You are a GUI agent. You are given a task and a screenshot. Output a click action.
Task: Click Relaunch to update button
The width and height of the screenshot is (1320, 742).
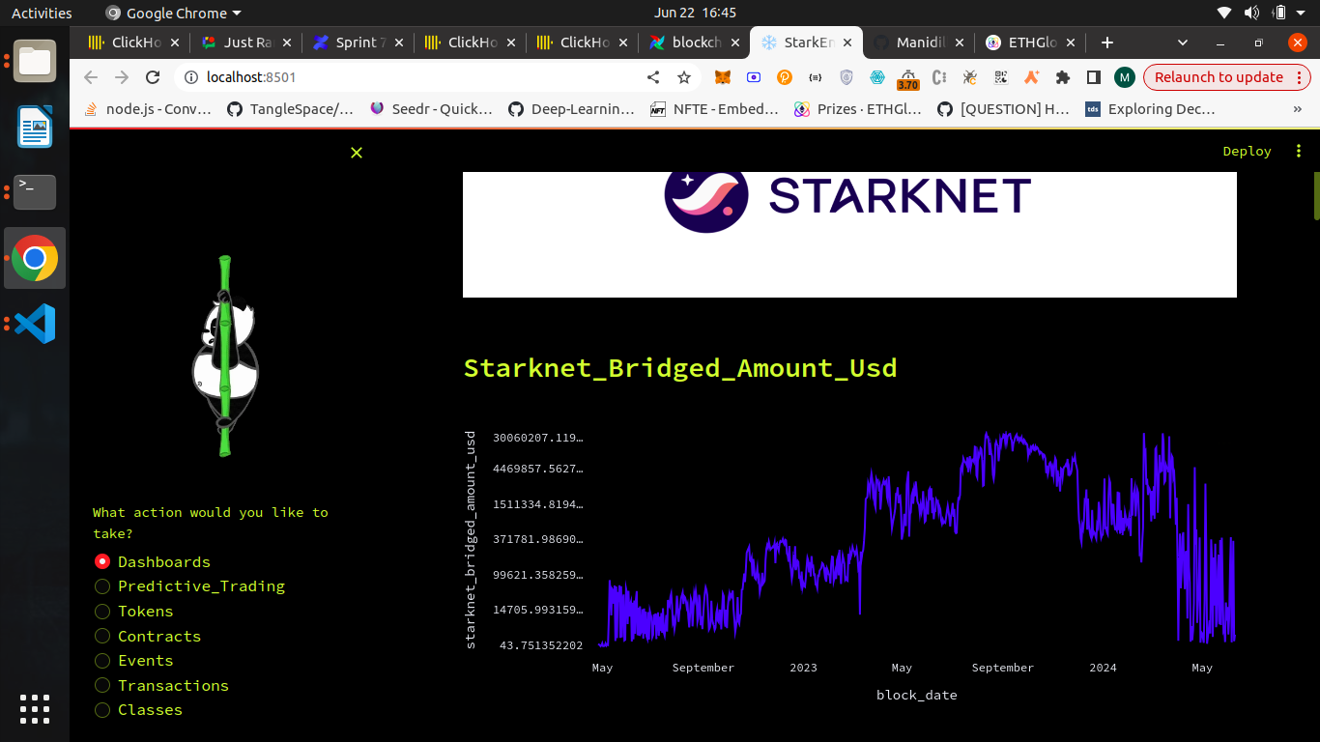(x=1227, y=77)
